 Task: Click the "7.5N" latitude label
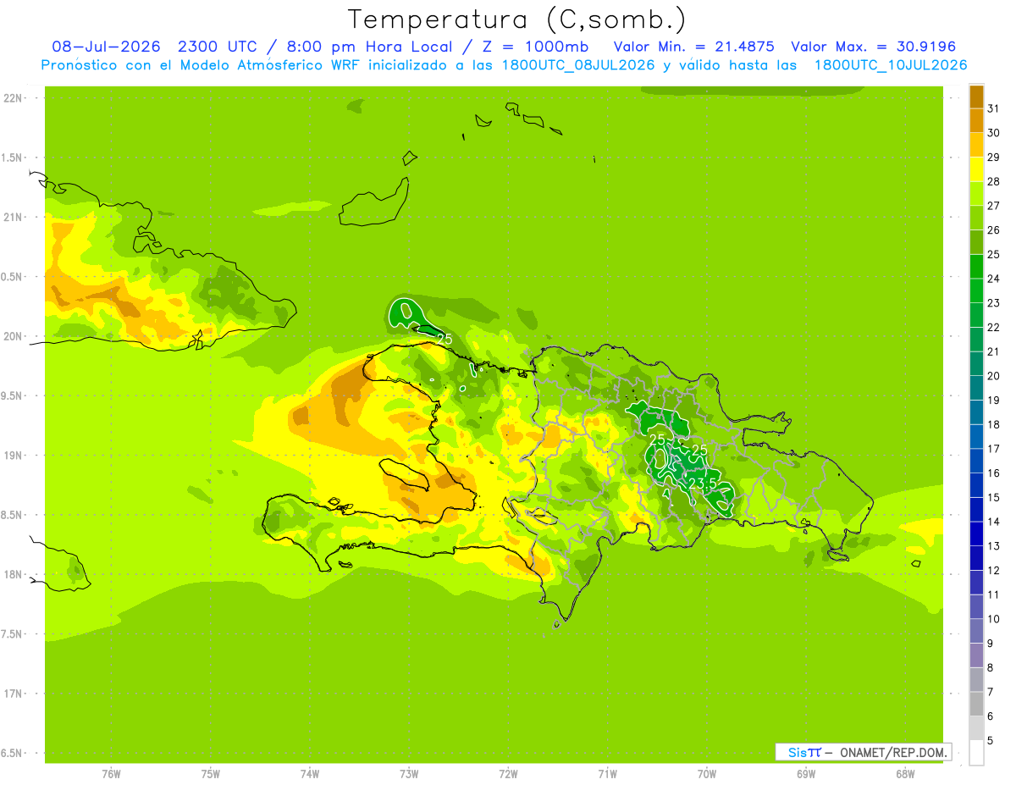13,633
